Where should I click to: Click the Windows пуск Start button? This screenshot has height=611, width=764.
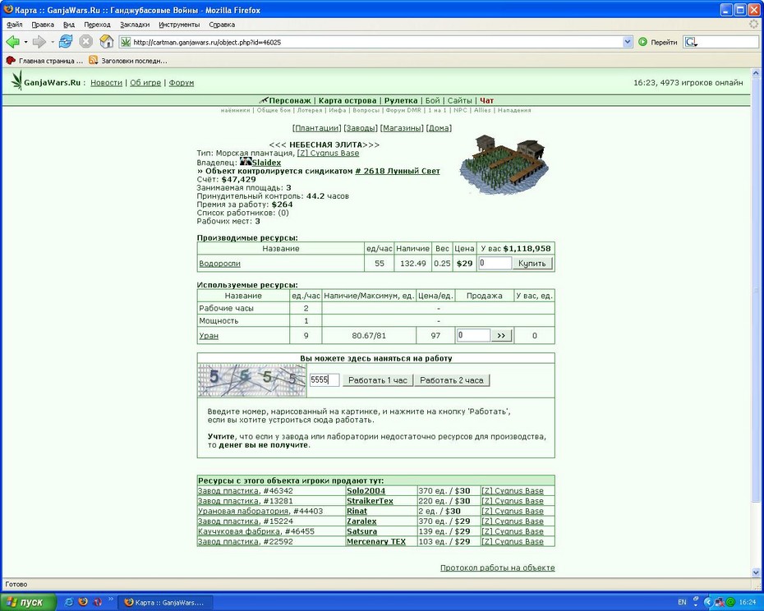pos(28,602)
